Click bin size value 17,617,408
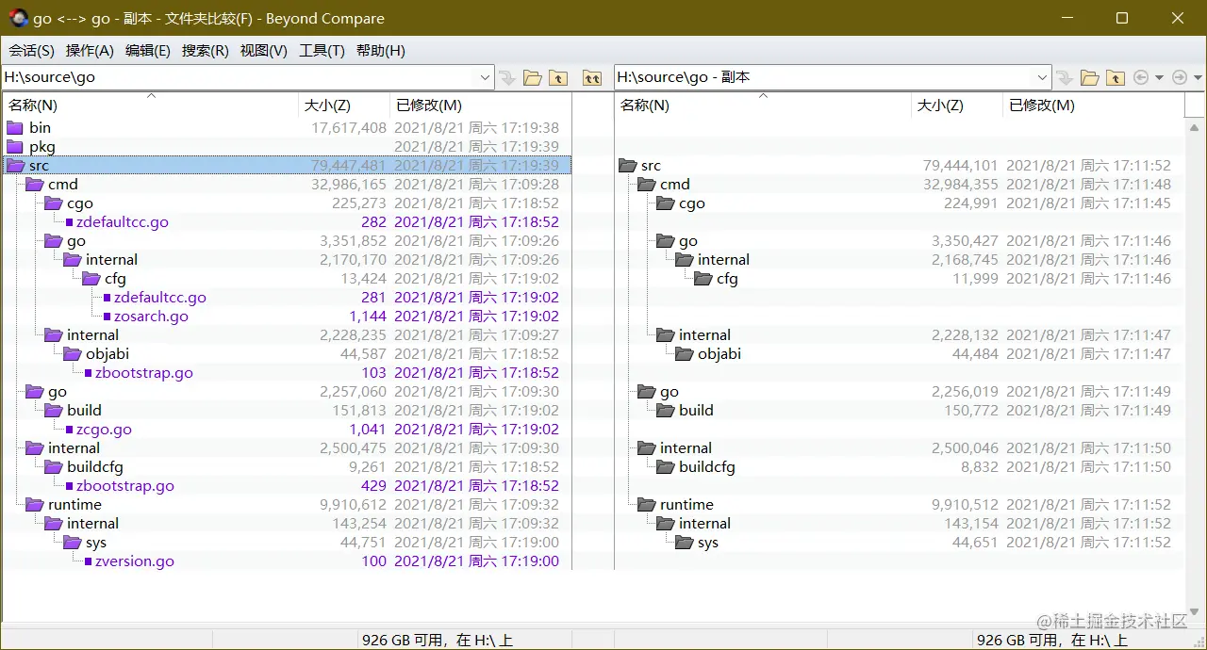 349,128
